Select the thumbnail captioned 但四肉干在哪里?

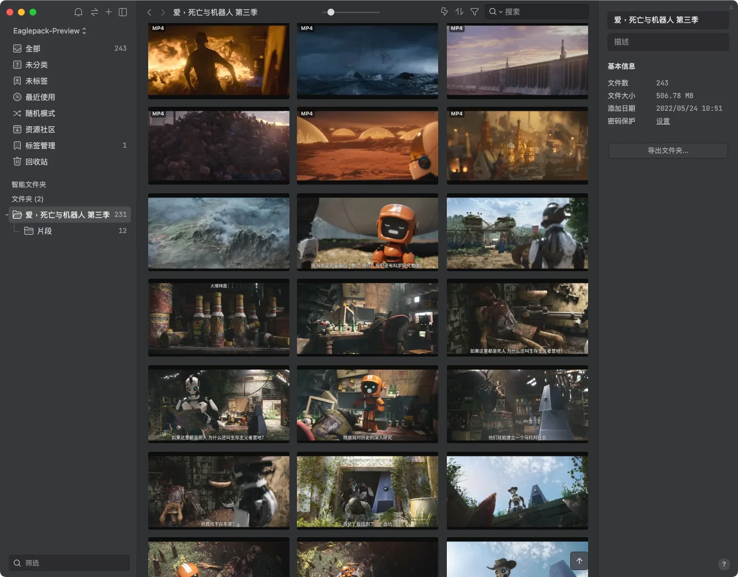click(219, 490)
